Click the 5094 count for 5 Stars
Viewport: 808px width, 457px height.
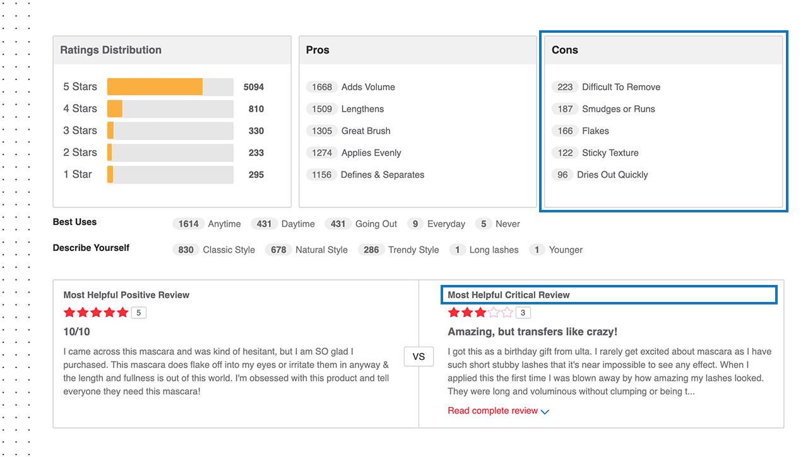[254, 87]
